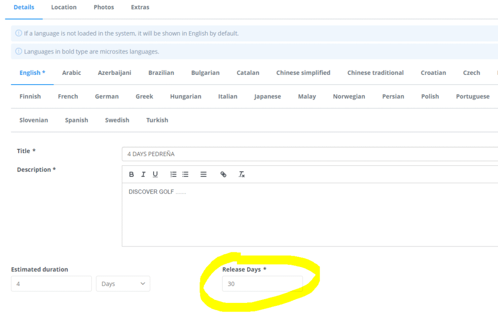The width and height of the screenshot is (498, 316).
Task: Select the French language tab
Action: coord(68,96)
